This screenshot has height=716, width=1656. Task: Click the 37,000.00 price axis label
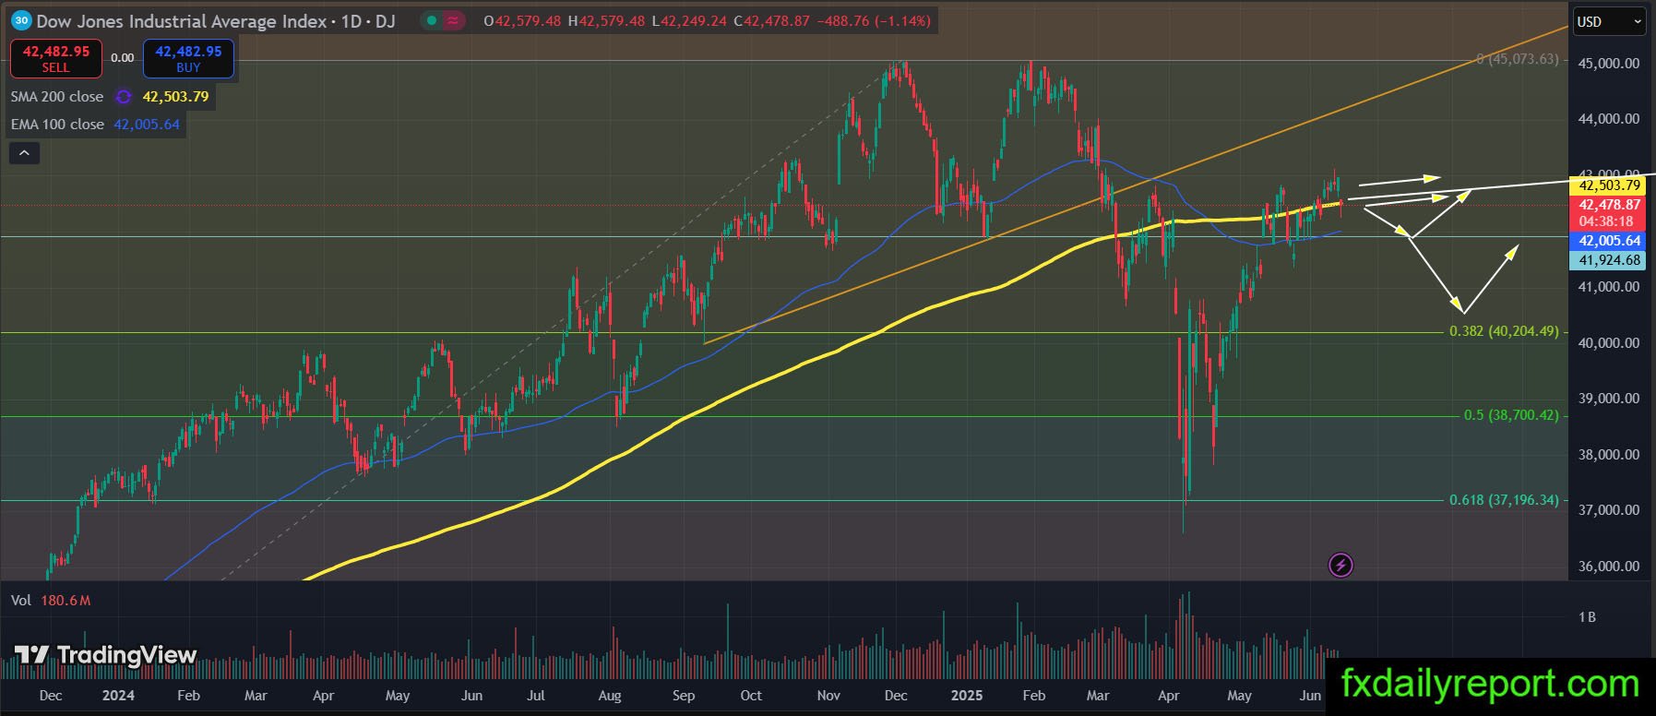pos(1609,509)
